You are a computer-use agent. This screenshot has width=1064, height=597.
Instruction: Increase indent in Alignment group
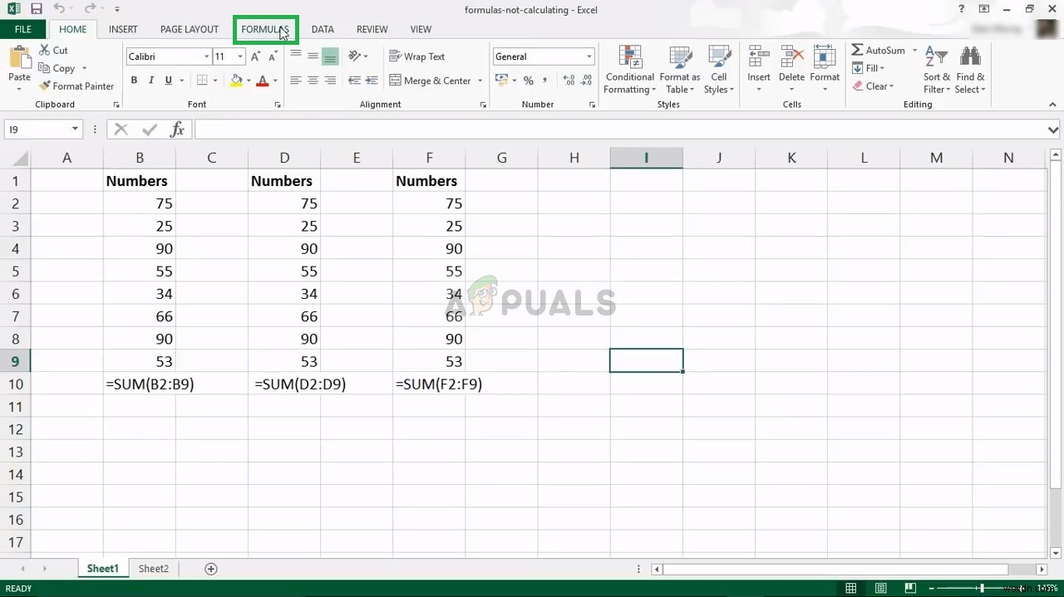[372, 81]
